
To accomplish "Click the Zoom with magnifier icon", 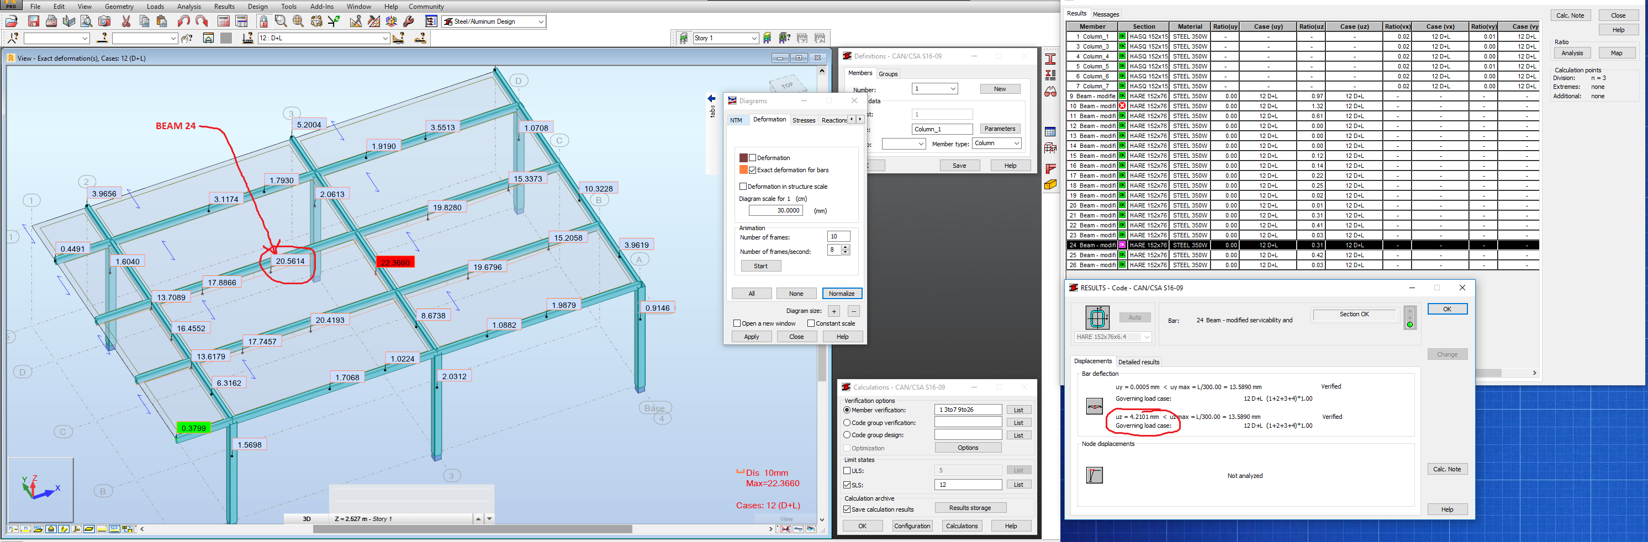I will 281,20.
